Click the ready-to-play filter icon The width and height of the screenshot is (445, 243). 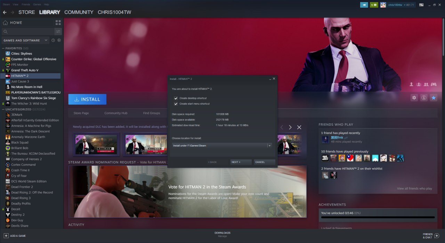pos(59,40)
